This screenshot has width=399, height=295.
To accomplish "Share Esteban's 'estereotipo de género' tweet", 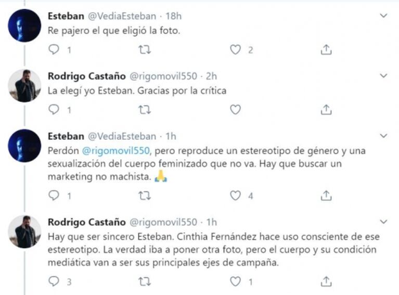I will click(x=326, y=196).
